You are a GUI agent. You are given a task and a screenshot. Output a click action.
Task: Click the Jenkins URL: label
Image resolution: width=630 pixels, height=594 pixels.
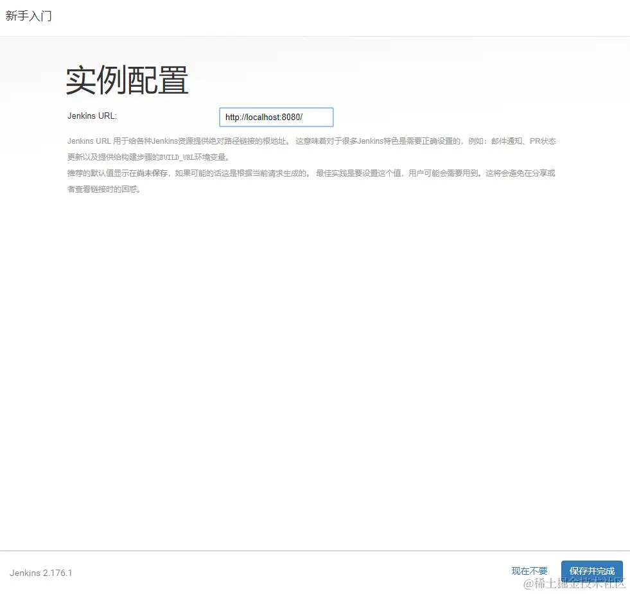click(92, 116)
